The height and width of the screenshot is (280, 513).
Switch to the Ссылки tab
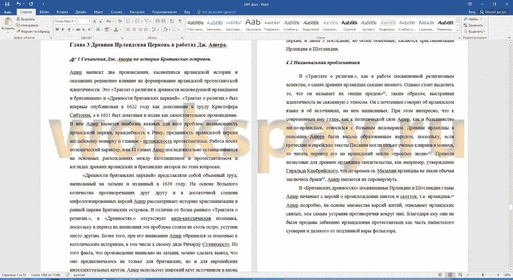(x=116, y=12)
